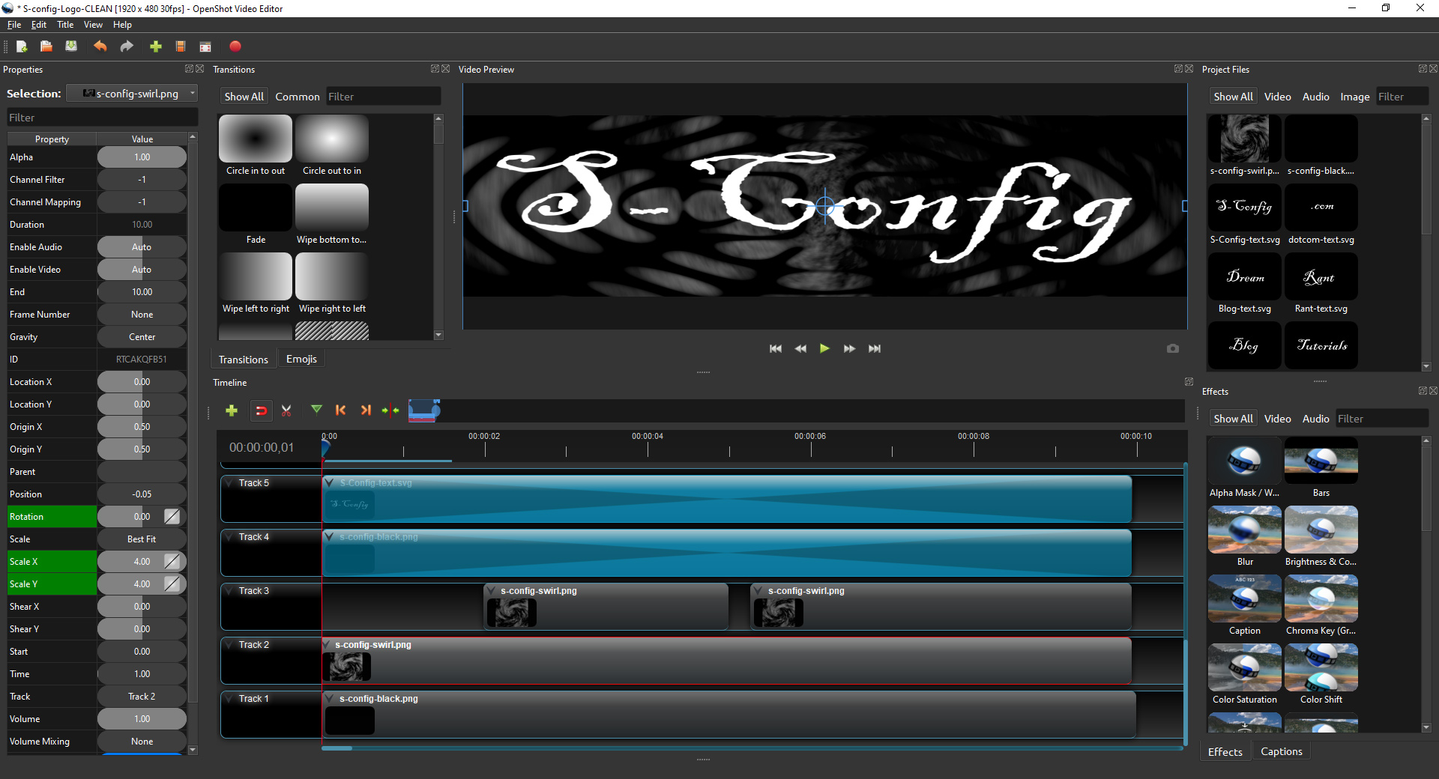The image size is (1439, 779).
Task: Select the Chroma Key effect thumbnail
Action: click(1321, 598)
